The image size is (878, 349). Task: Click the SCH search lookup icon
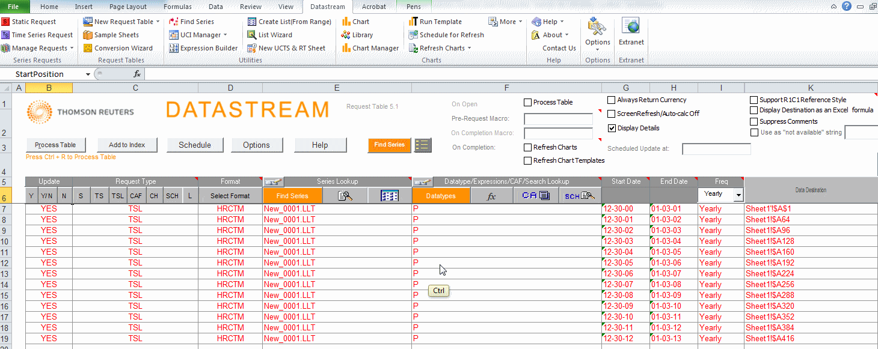(580, 195)
